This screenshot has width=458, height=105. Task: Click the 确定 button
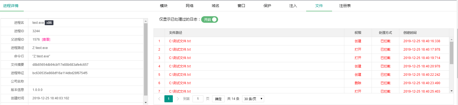coord(218,99)
